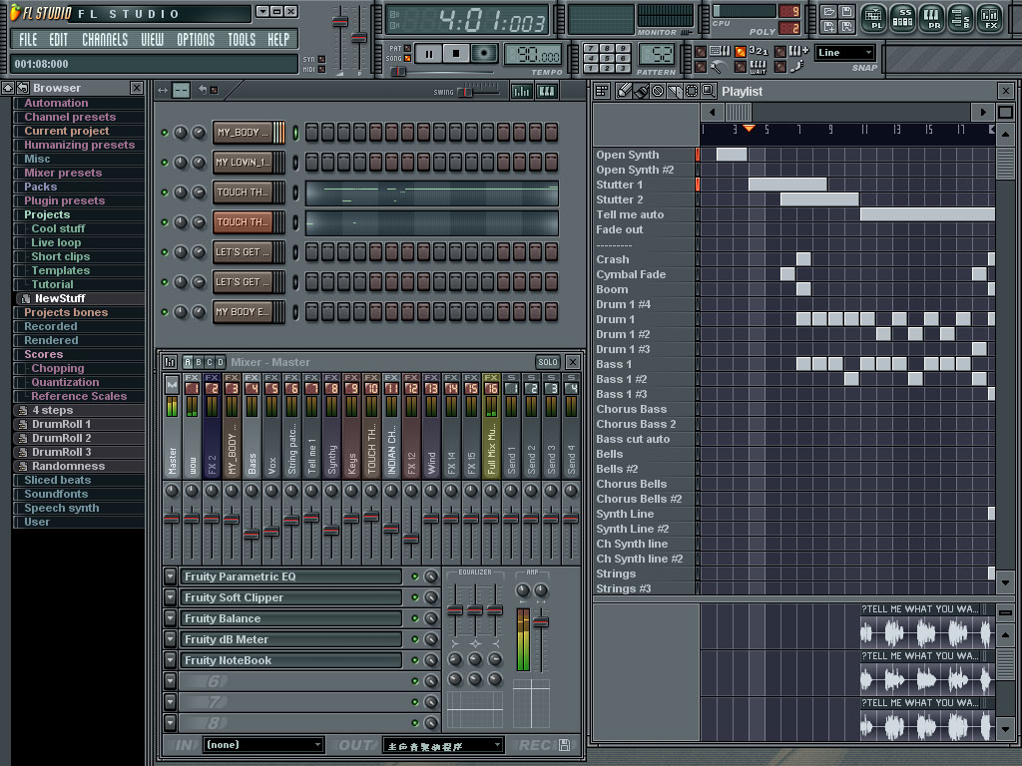Image resolution: width=1022 pixels, height=766 pixels.
Task: Click the SOLO button in Mixer
Action: [548, 362]
